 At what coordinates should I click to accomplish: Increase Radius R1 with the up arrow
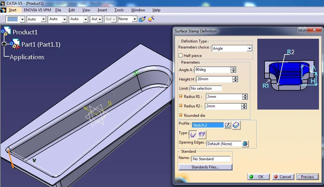coord(245,95)
